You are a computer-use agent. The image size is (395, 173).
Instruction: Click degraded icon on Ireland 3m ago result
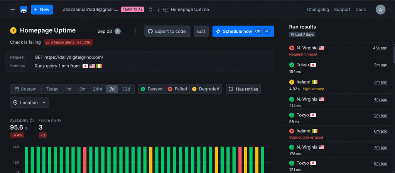point(292,82)
